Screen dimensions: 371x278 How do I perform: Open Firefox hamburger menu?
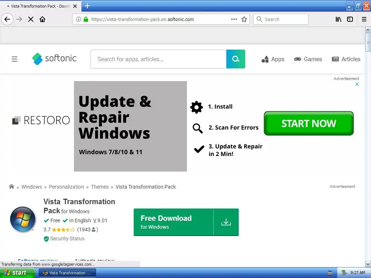point(364,19)
